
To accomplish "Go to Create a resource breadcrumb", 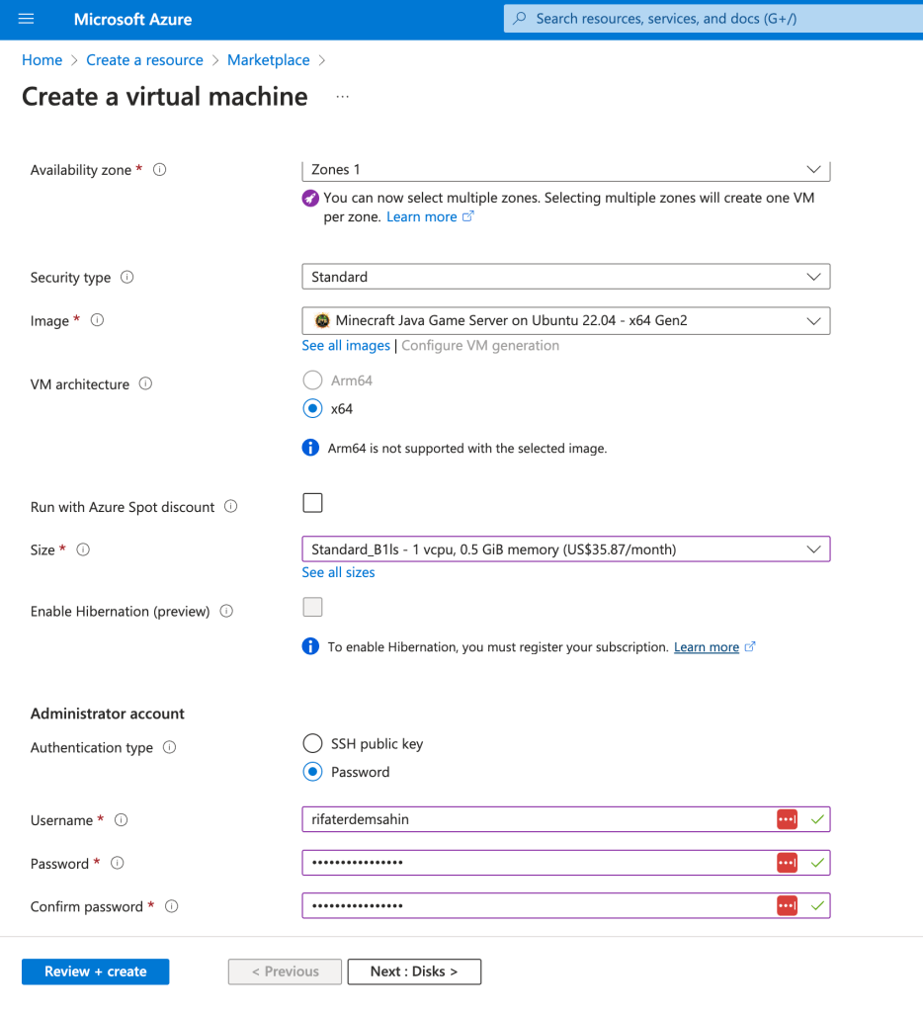I will 144,60.
